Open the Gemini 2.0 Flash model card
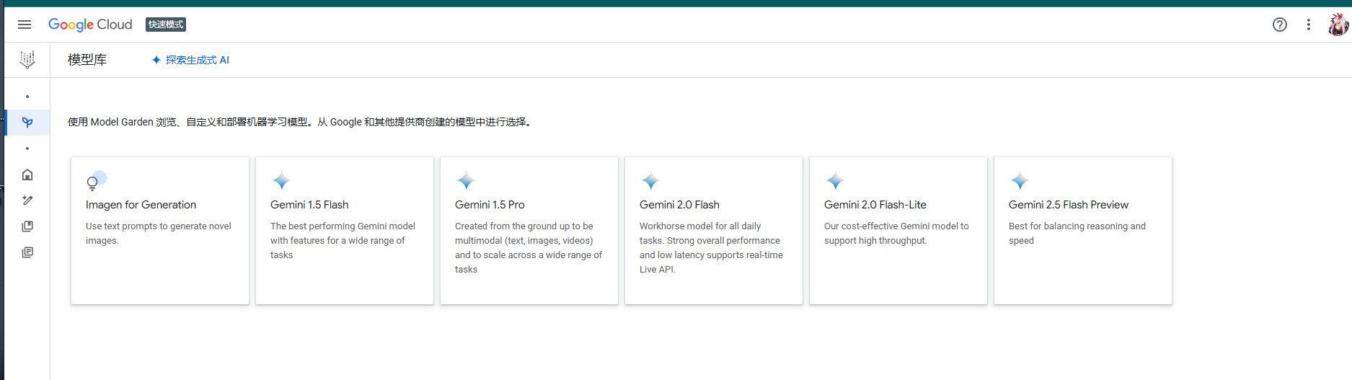This screenshot has height=380, width=1352. point(714,231)
